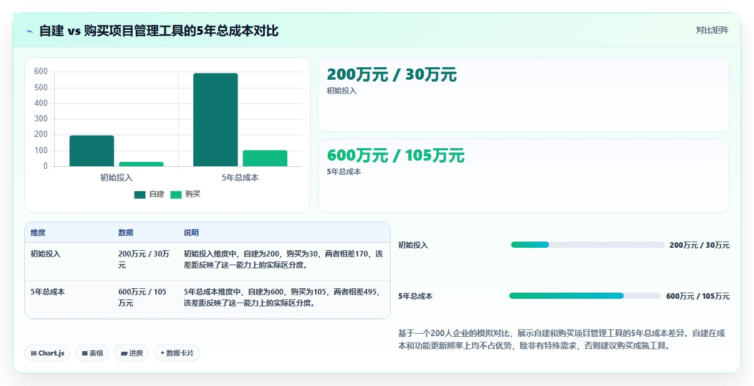Click the 购买 bar for 初始投入
The height and width of the screenshot is (386, 754).
(141, 164)
